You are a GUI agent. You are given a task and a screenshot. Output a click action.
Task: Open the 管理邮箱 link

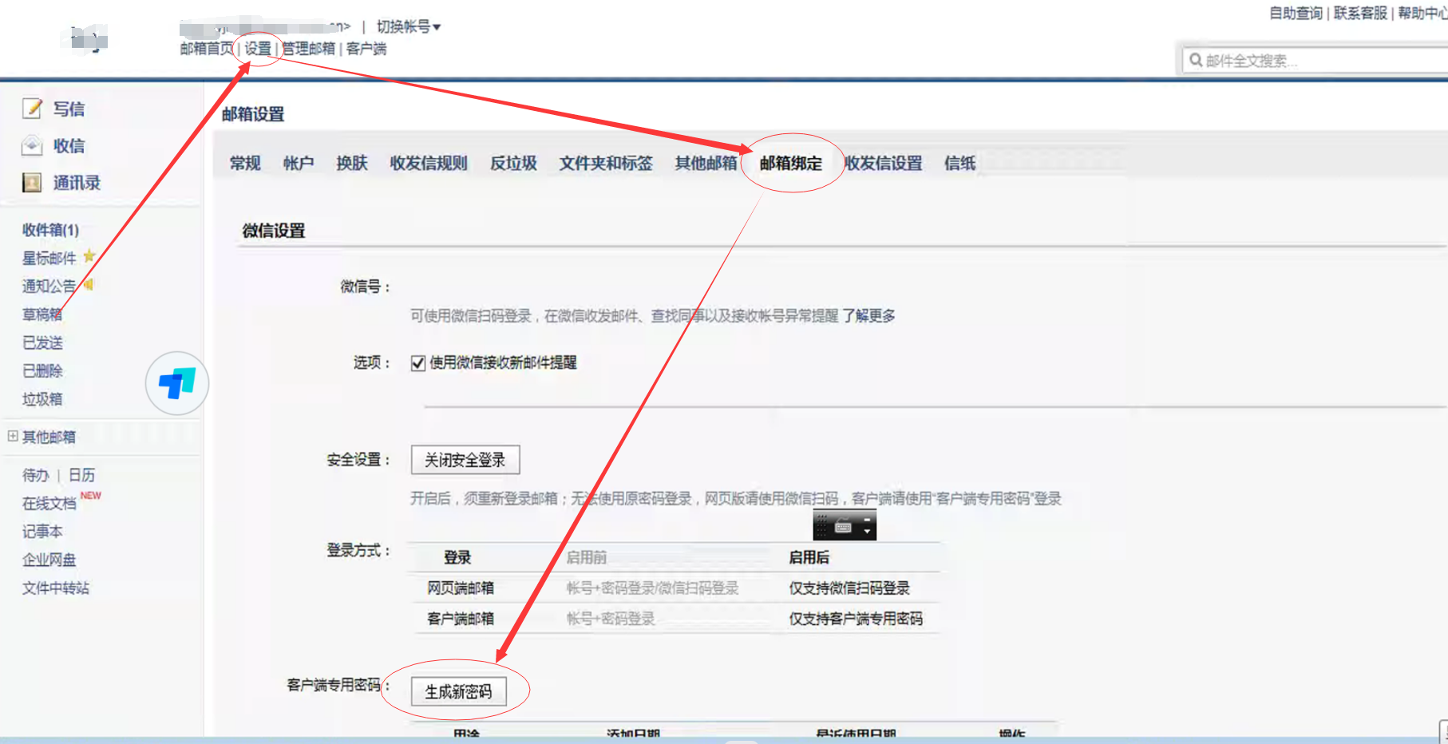tap(308, 49)
